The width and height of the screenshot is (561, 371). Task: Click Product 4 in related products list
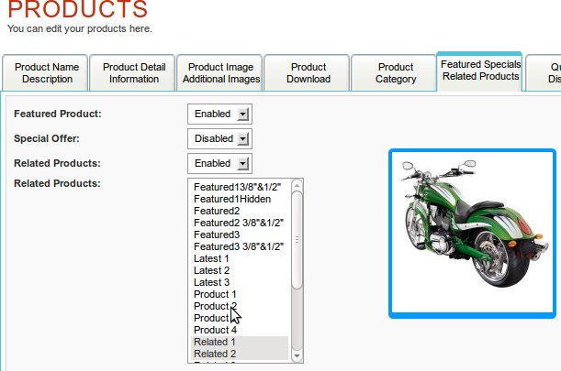tap(215, 330)
